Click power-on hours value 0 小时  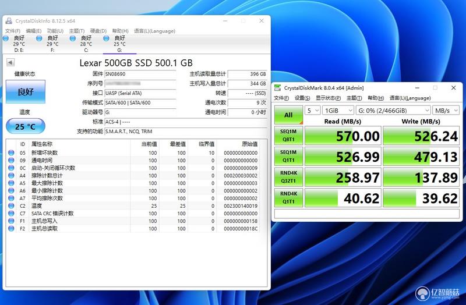click(247, 112)
